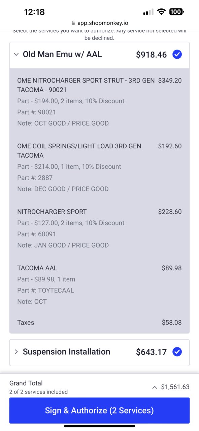This screenshot has width=199, height=431.
Task: Click Sign & Authorize (2 Services) button
Action: (x=99, y=410)
